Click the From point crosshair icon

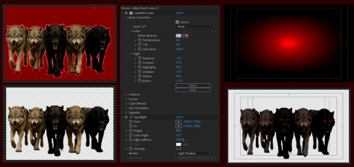coord(178,122)
